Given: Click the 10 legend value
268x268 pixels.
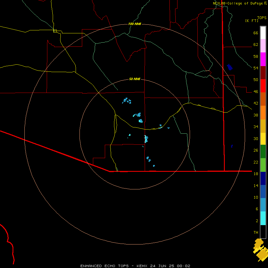Looking at the screenshot, I should pyautogui.click(x=256, y=197).
